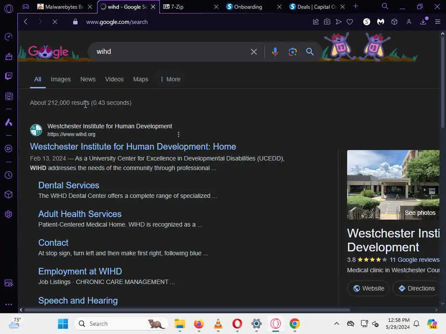Open Malwarebytes extension icon in toolbar

pyautogui.click(x=381, y=22)
